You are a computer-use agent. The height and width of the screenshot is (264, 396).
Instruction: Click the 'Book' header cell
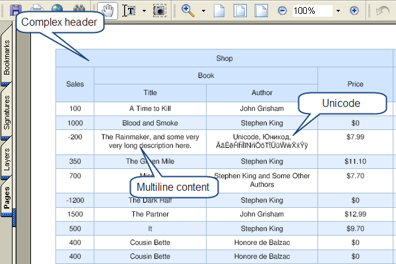[206, 75]
